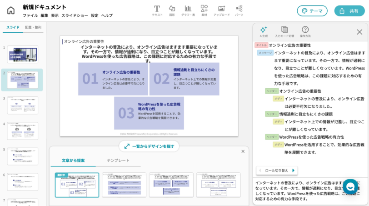
Task: Choose the 選択中 design layout thumbnail
Action: 77,185
